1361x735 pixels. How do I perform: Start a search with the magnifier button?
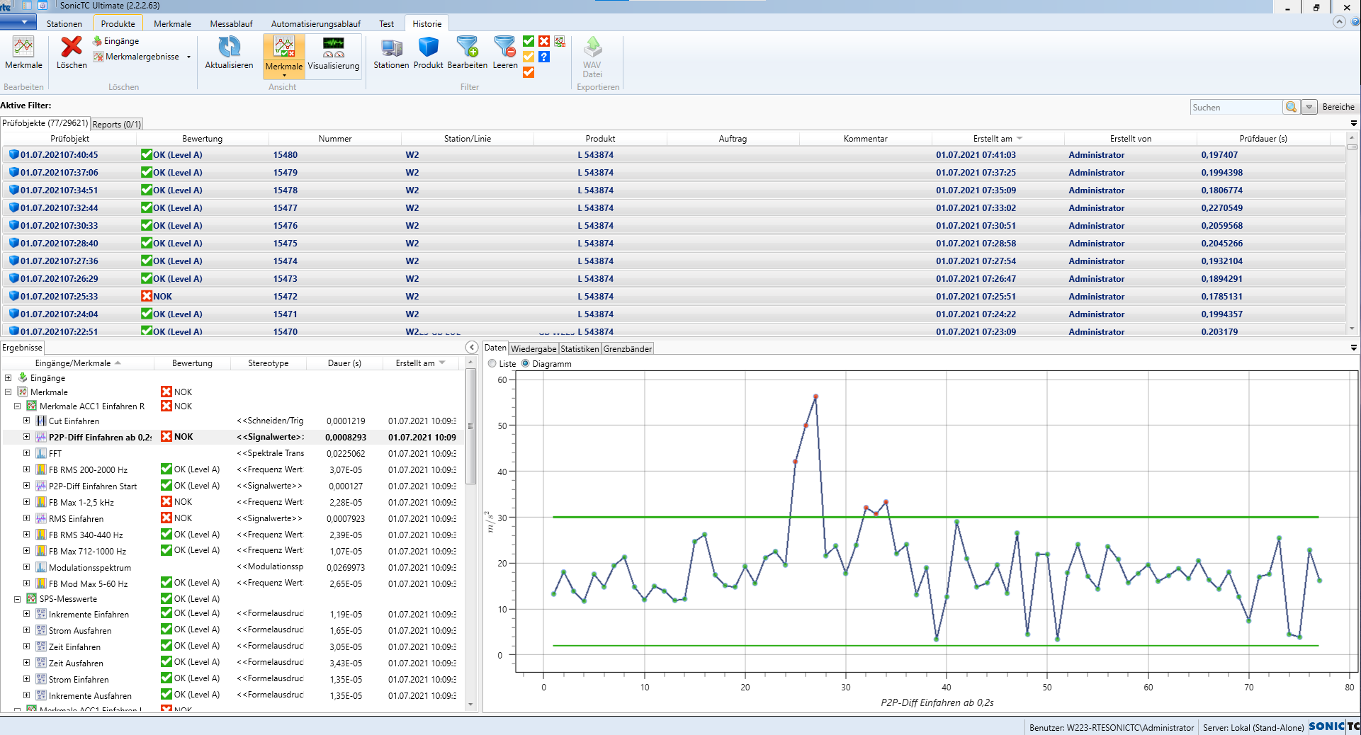pyautogui.click(x=1291, y=106)
